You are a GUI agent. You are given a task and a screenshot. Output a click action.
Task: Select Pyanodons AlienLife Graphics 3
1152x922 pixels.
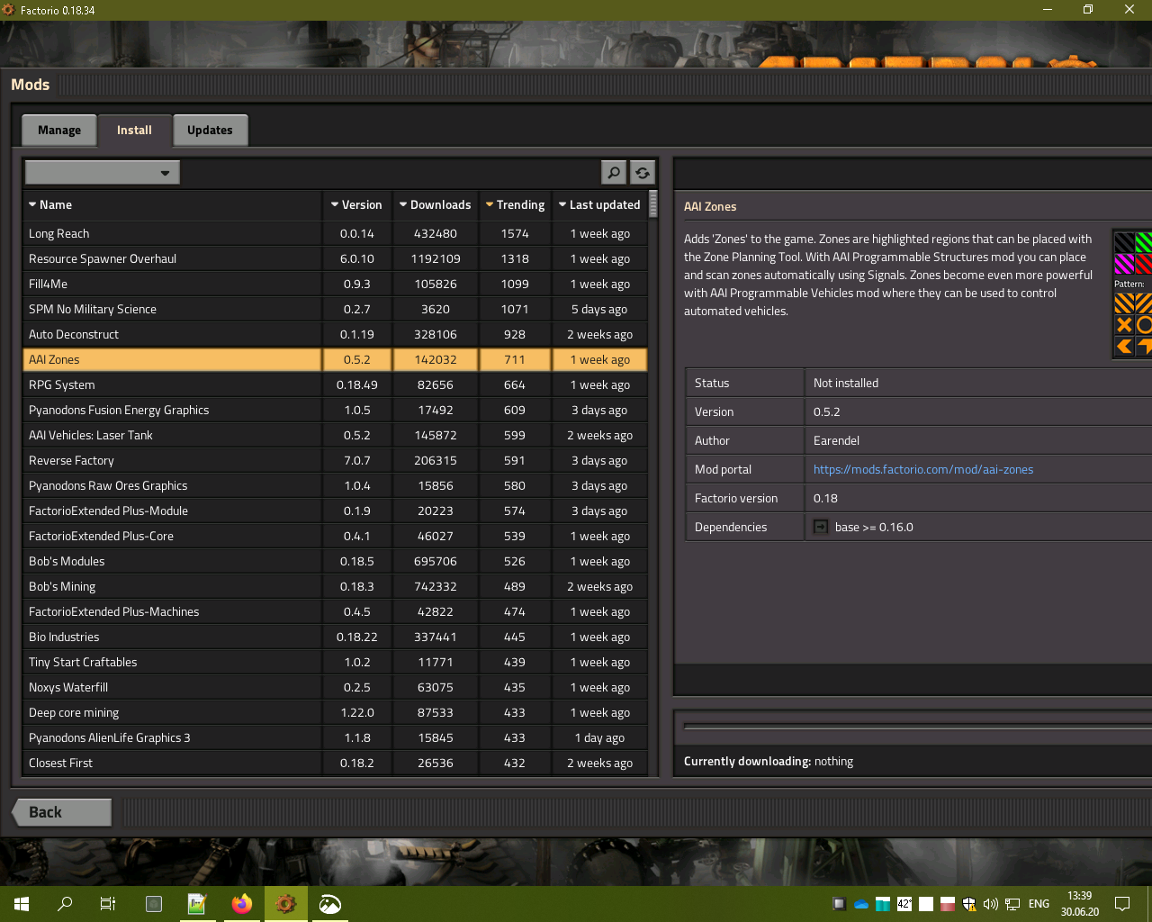tap(335, 737)
